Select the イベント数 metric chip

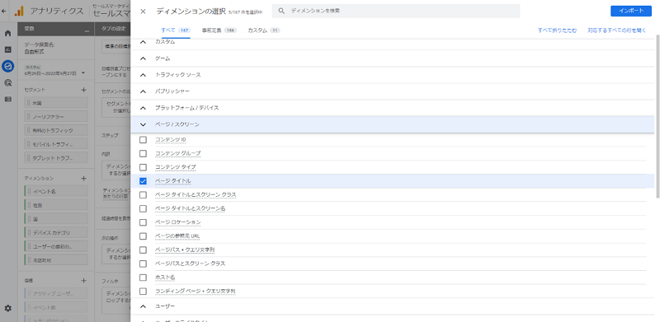coord(56,307)
